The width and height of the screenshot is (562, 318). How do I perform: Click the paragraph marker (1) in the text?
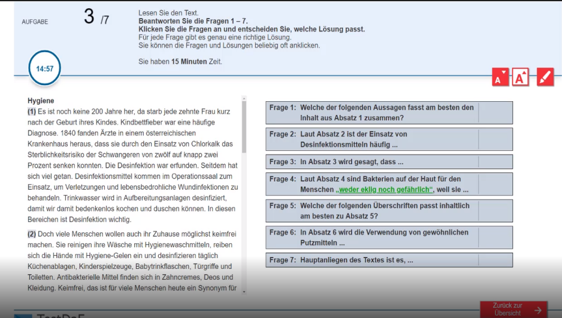[x=32, y=112]
